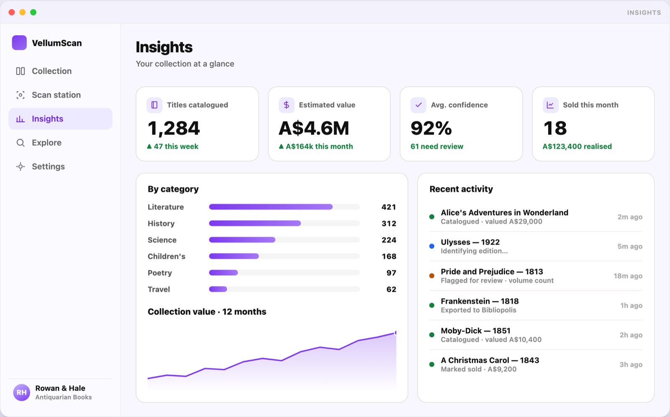Click the Poetry count 97
This screenshot has height=417, width=670.
(391, 273)
